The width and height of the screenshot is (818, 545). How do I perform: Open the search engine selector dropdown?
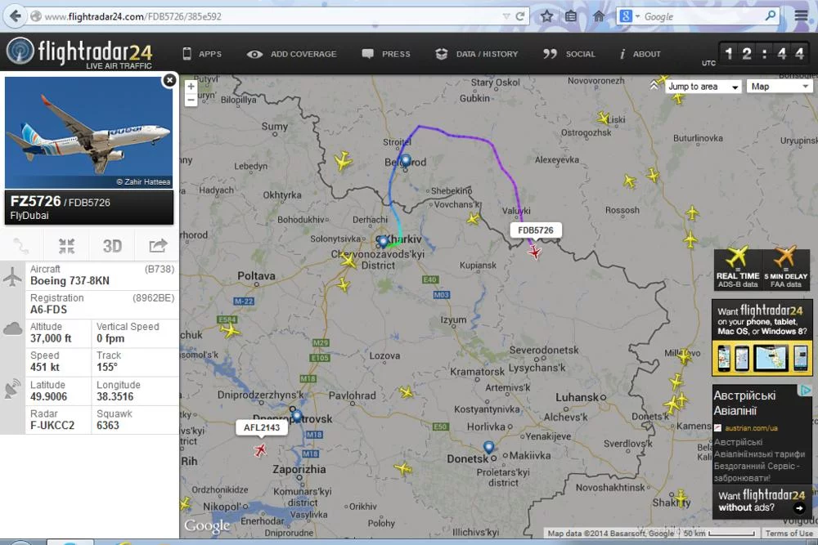[628, 16]
